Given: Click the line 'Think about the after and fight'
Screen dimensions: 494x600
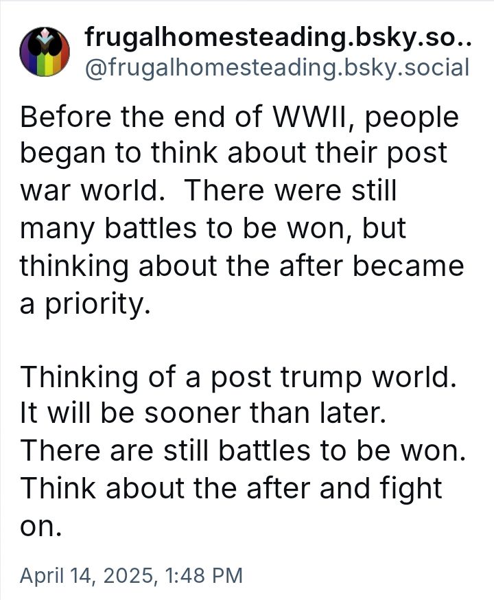Looking at the screenshot, I should 231,489.
